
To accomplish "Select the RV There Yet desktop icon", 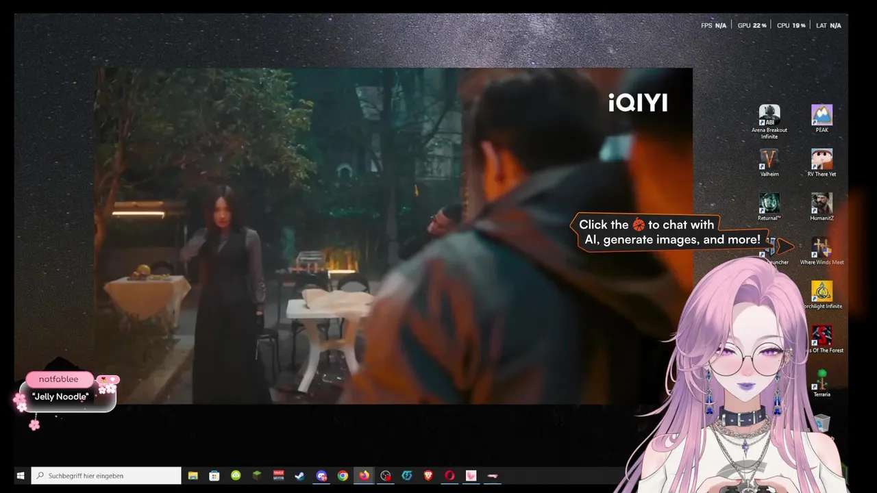I will click(x=822, y=163).
